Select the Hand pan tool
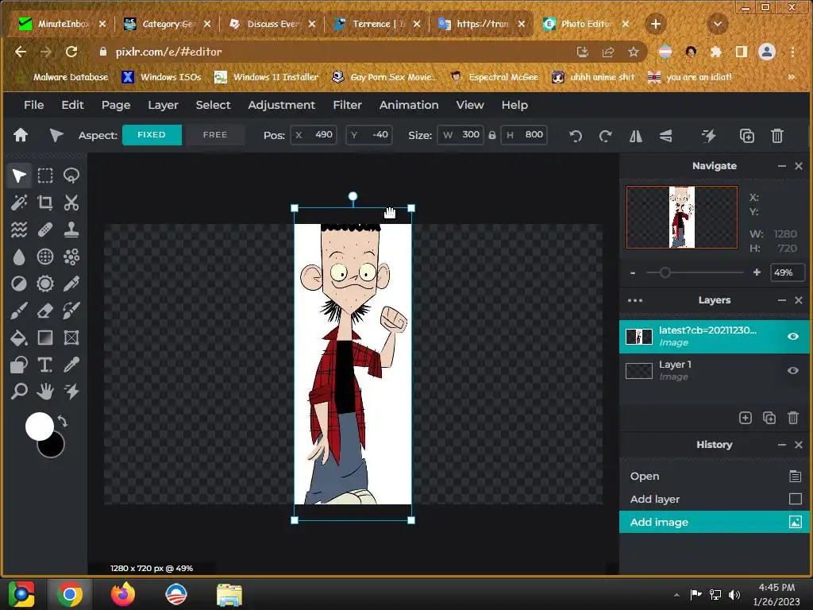This screenshot has height=610, width=813. (x=45, y=391)
